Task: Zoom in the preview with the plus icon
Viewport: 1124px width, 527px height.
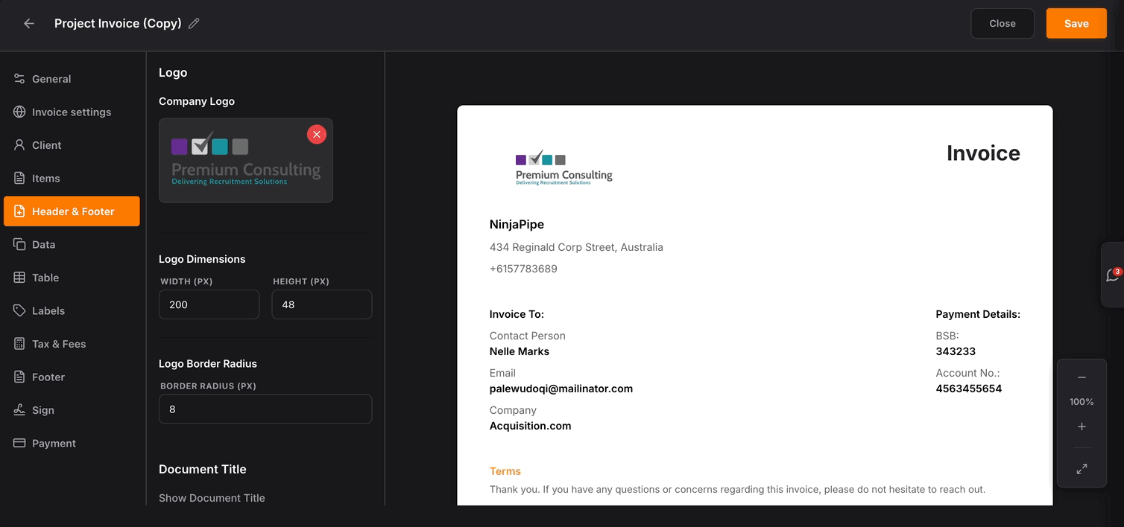Action: [1082, 427]
